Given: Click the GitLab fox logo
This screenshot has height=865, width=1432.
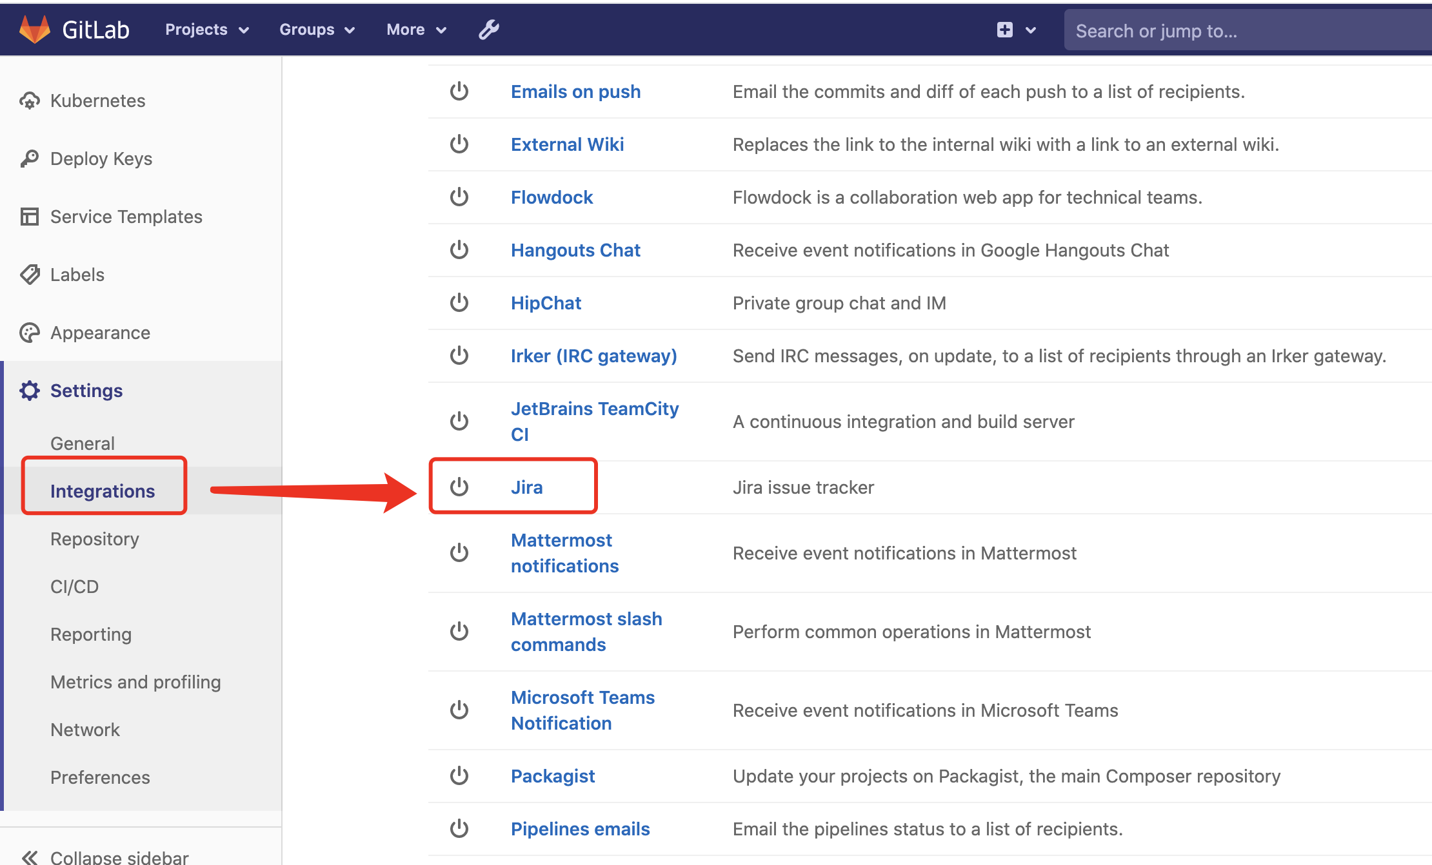Looking at the screenshot, I should click(x=34, y=30).
